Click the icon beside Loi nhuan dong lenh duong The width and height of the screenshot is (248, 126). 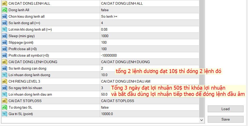[x=4, y=75]
